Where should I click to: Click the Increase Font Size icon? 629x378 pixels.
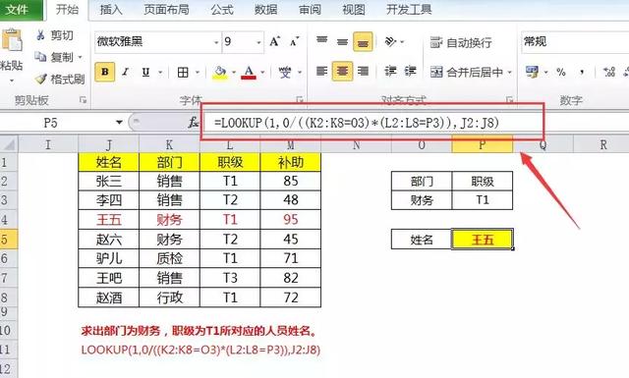click(275, 41)
